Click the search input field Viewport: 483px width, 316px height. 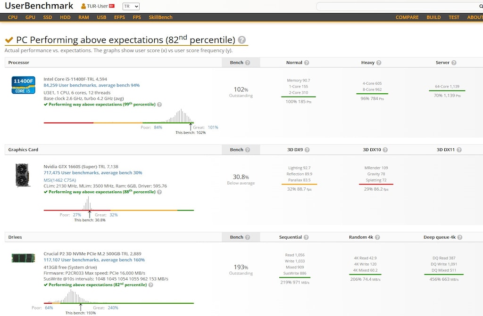[x=397, y=6]
